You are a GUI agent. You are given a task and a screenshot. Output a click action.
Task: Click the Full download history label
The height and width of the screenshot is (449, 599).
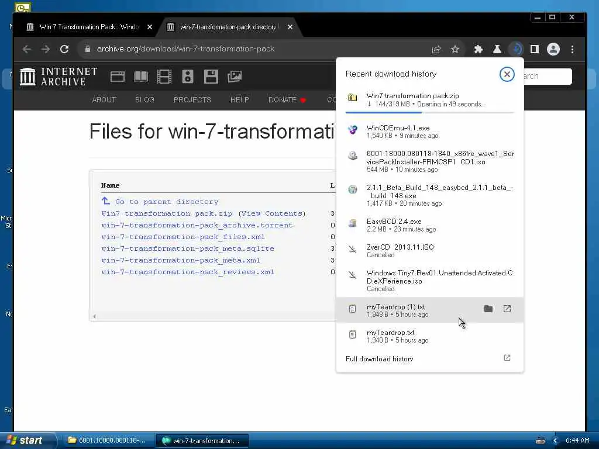click(x=379, y=359)
